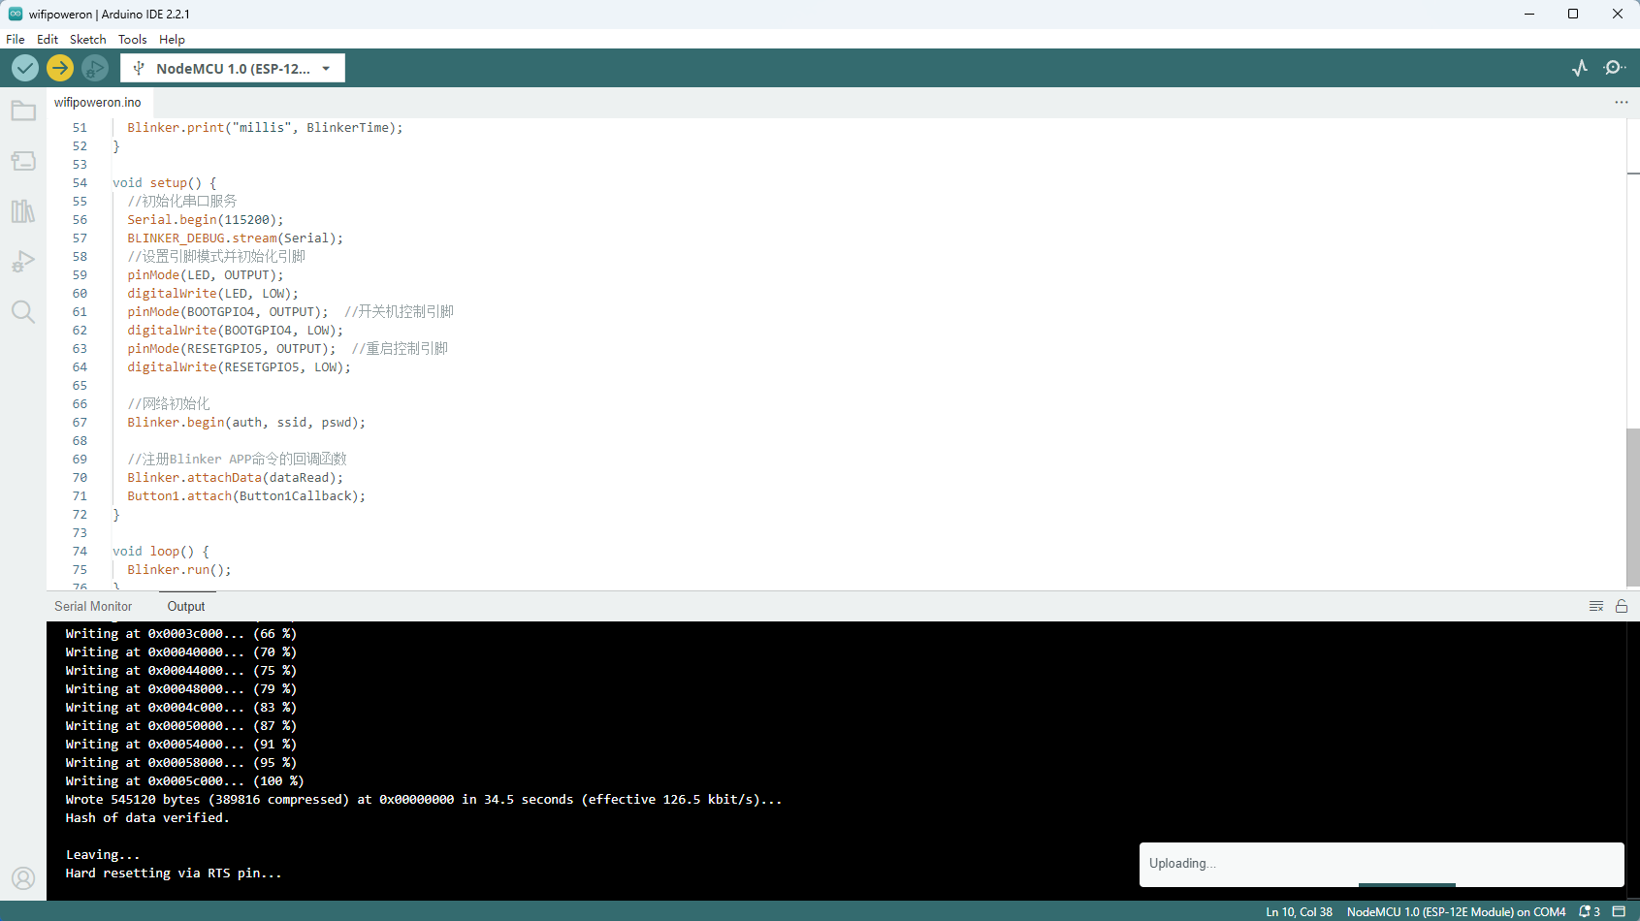Open the Search sidebar icon
Viewport: 1640px width, 921px height.
click(23, 312)
